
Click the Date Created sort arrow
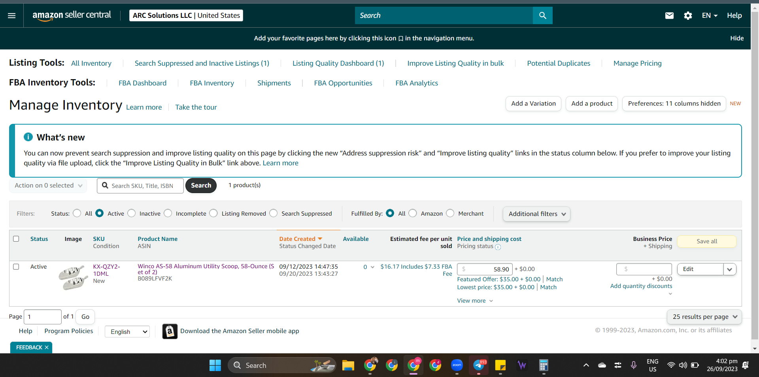[x=320, y=239]
